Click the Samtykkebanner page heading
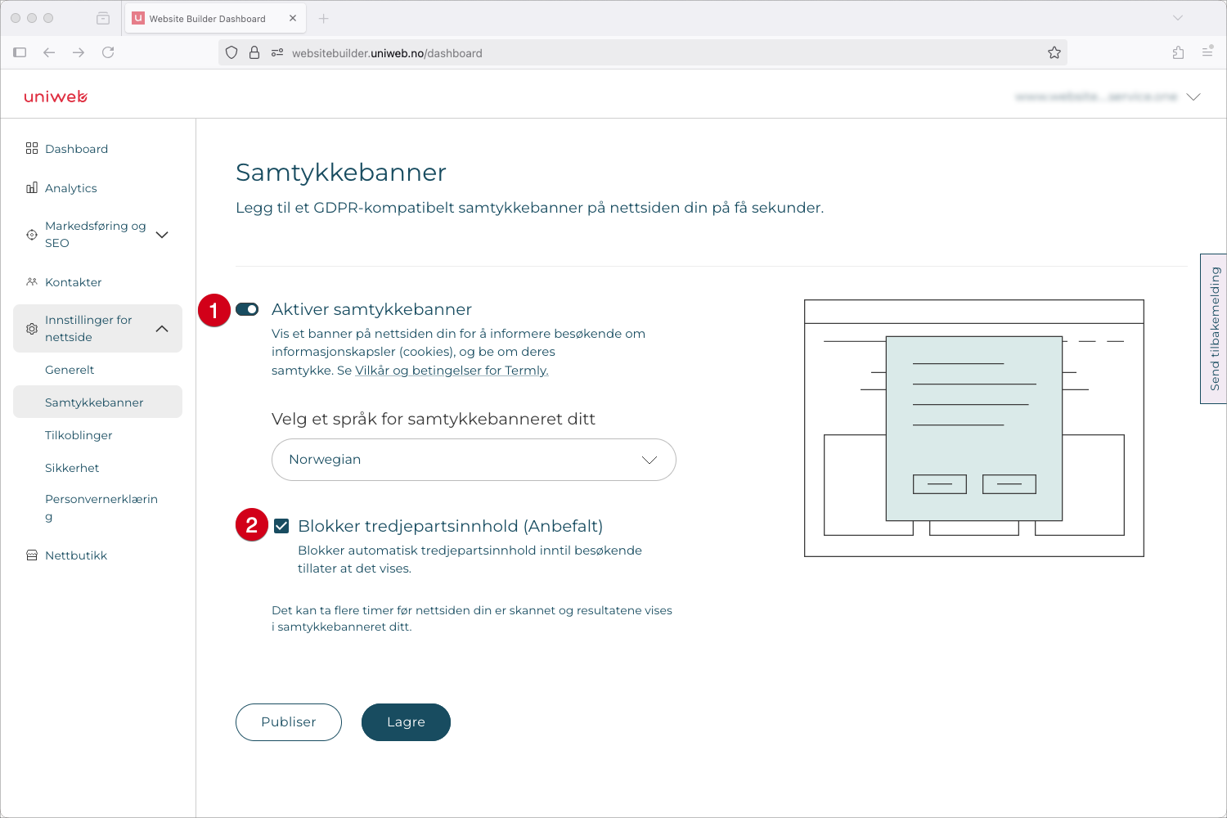The image size is (1227, 818). click(341, 173)
